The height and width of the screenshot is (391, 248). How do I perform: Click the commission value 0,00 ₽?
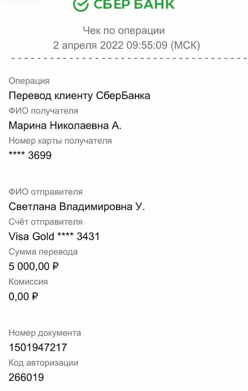point(23,296)
